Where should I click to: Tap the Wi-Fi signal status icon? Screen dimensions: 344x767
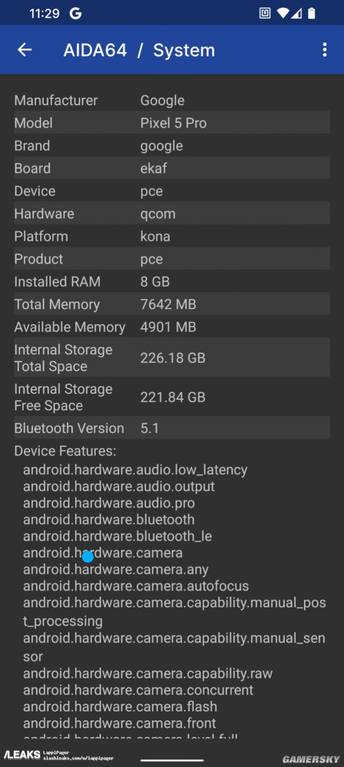pos(283,13)
